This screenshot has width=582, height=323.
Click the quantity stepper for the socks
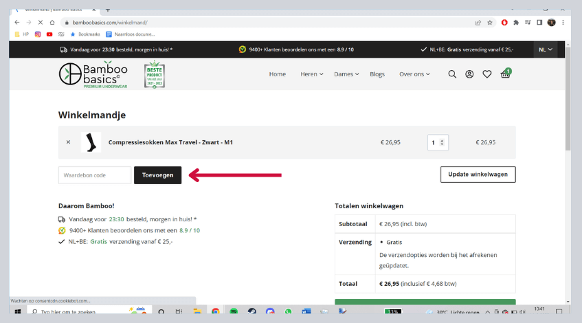pos(437,142)
